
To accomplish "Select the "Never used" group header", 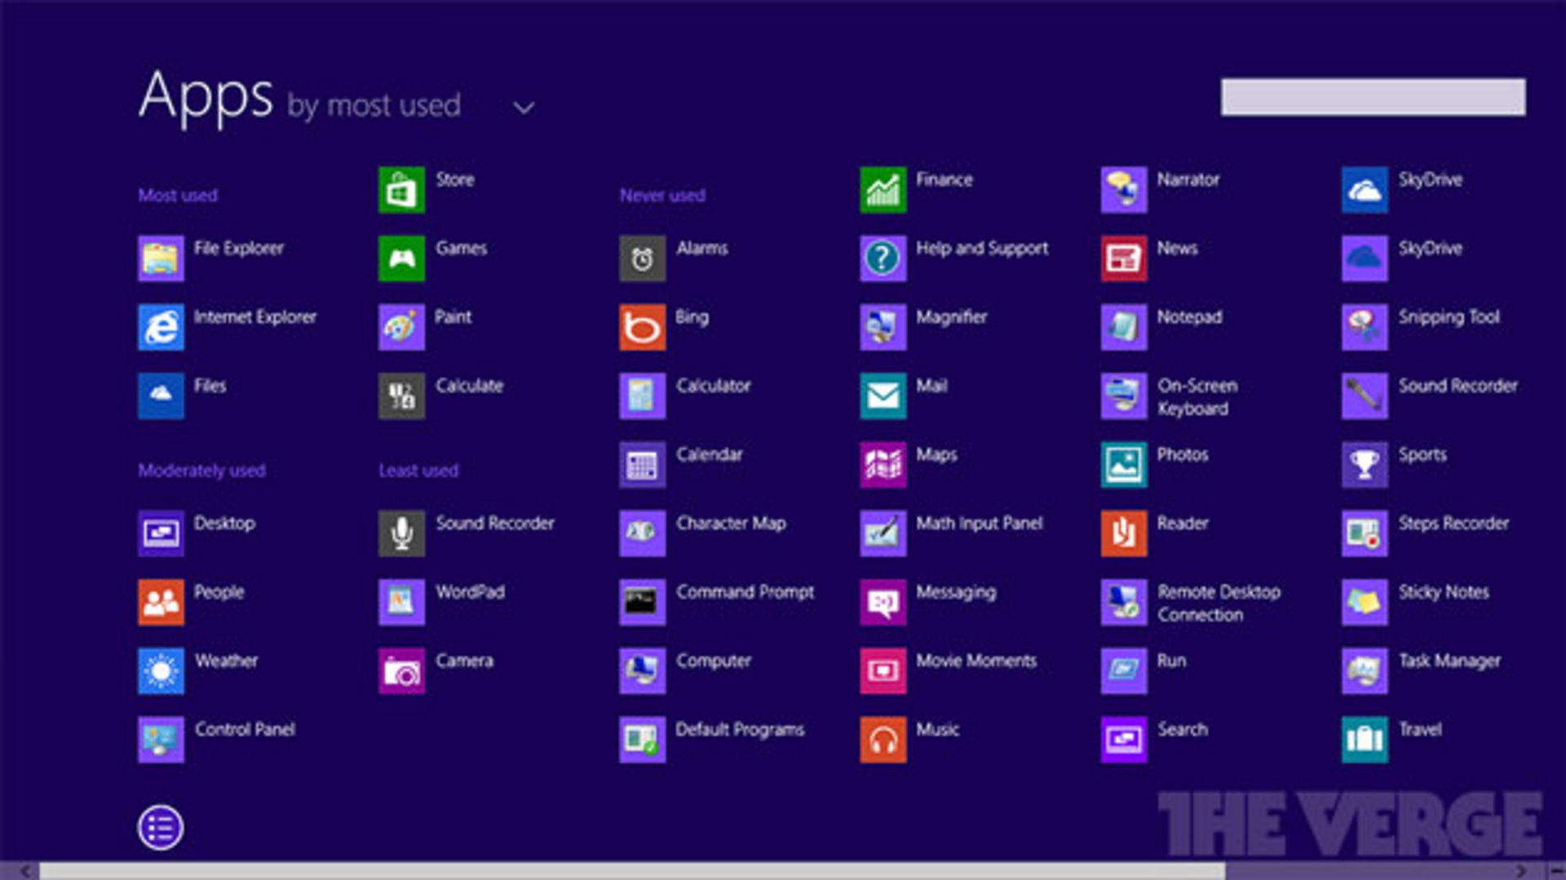I will [x=662, y=196].
